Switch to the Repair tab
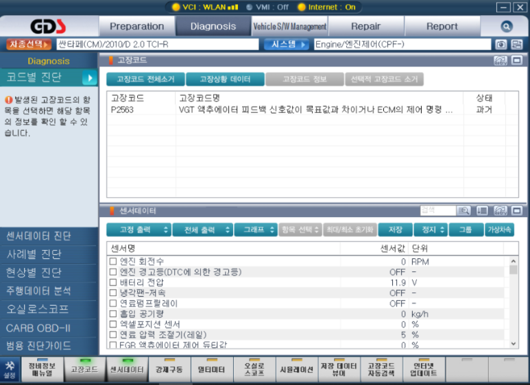530x385 pixels. click(x=365, y=26)
